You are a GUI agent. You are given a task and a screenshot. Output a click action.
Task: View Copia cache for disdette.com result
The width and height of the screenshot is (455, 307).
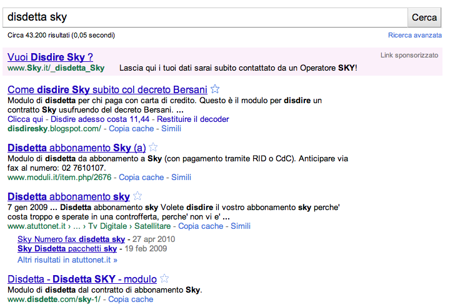tap(131, 299)
